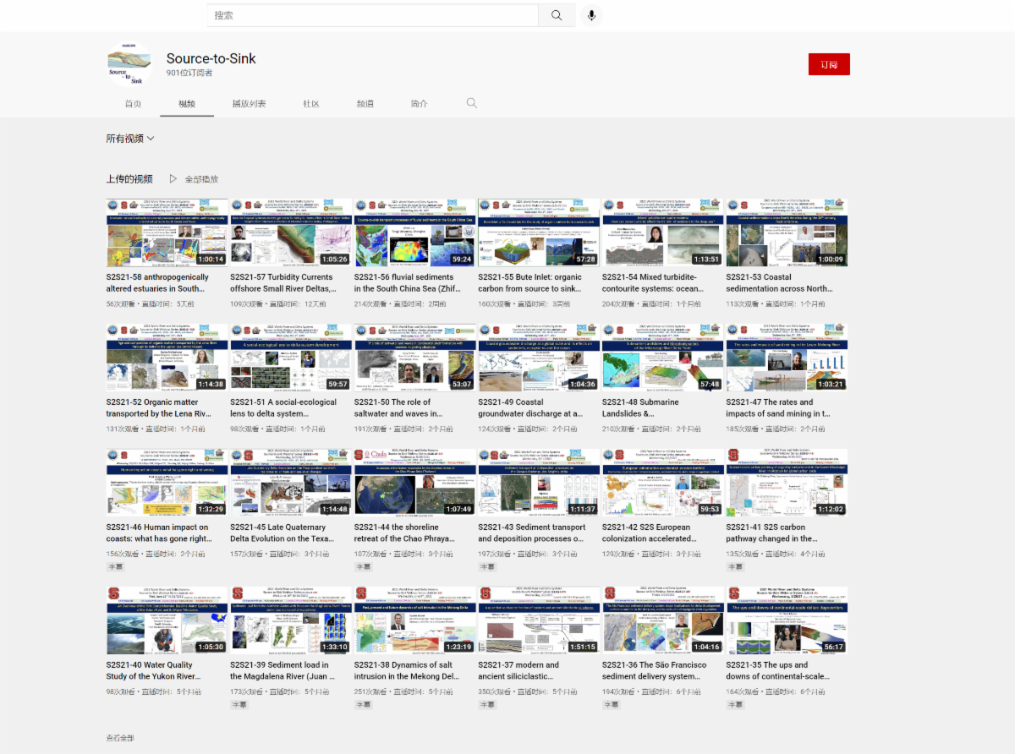Click the channel search magnifier icon
1015x754 pixels.
(472, 103)
